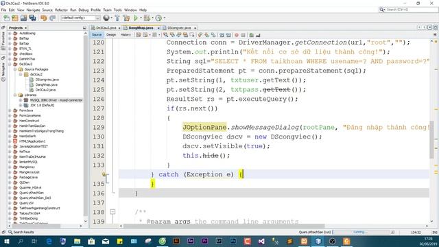The image size is (439, 247).
Task: Collapse the De3Cau2 project node
Action: pyautogui.click(x=10, y=64)
